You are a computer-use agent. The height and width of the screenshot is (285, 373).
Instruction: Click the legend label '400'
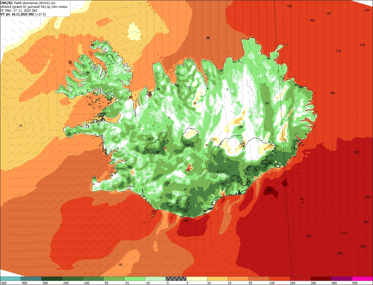334,283
